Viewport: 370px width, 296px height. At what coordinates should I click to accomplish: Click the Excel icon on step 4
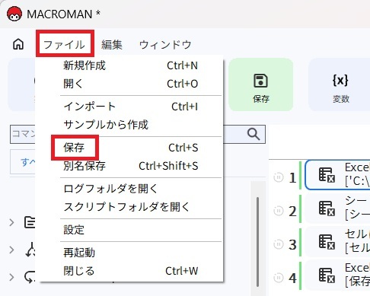click(327, 275)
